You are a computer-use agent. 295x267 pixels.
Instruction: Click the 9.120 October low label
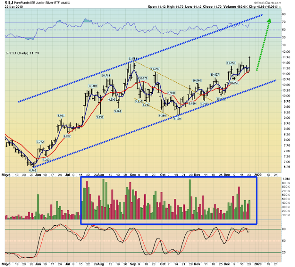click(177, 119)
